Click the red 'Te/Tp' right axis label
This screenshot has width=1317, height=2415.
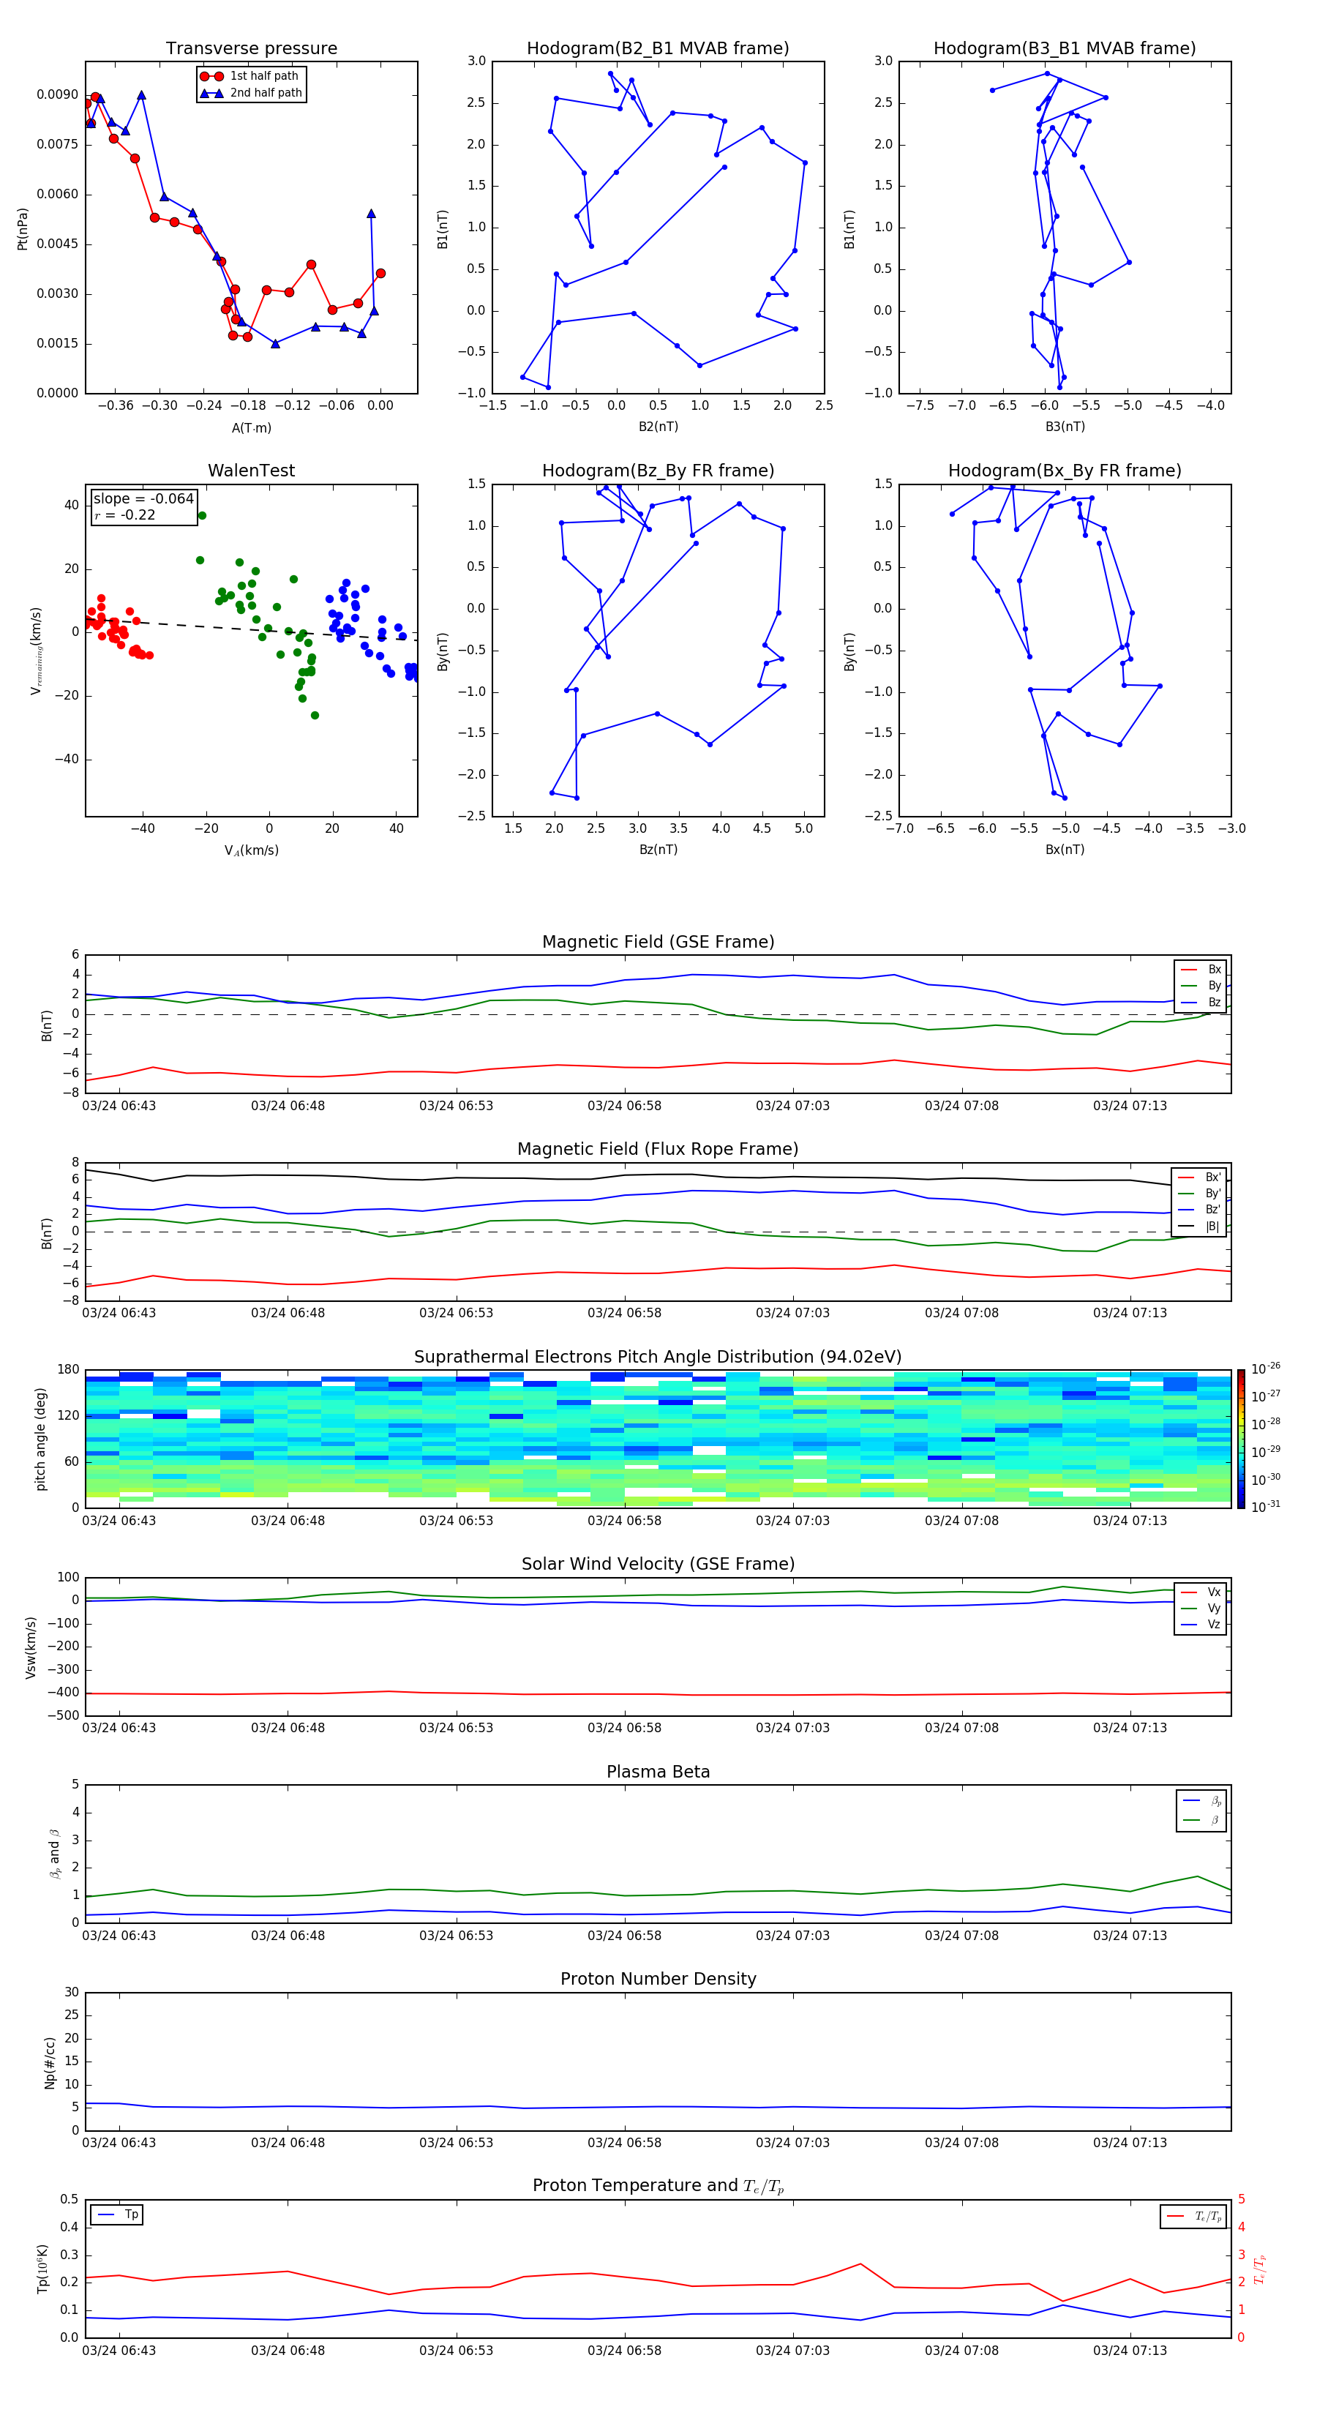click(1259, 2269)
